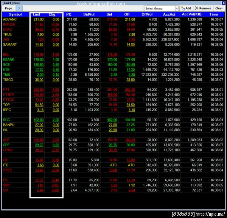
Task: Select the SIRI symbol
Action: click(6, 185)
